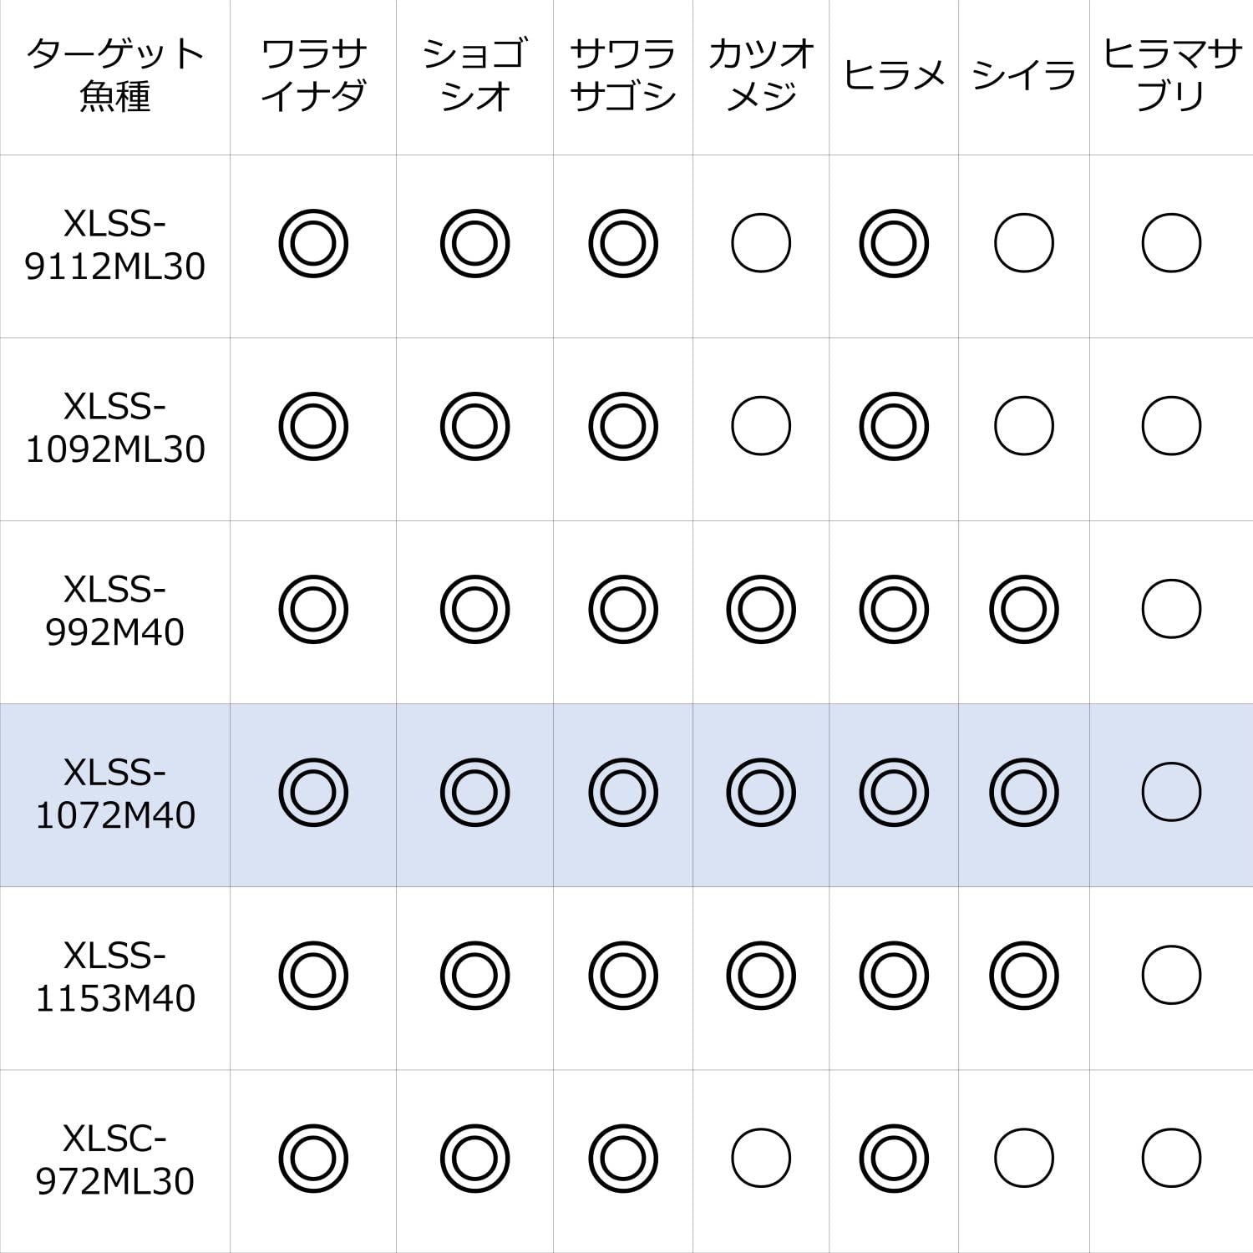Click the ヒラマサ ブリ column header
The width and height of the screenshot is (1253, 1253).
pos(1171,75)
